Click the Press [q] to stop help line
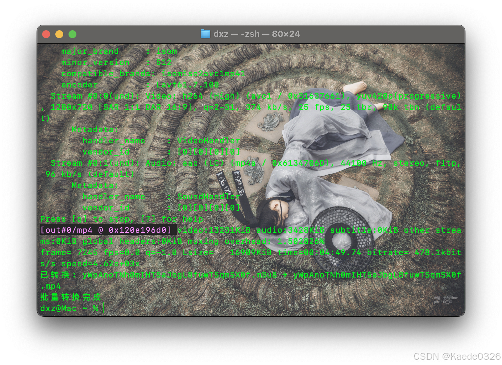Screen dimensions: 502x365 (122, 219)
